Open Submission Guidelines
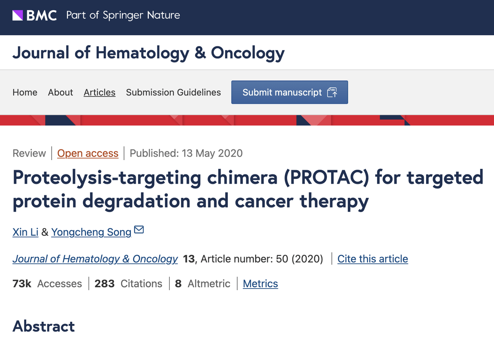Image resolution: width=494 pixels, height=341 pixels. click(173, 93)
